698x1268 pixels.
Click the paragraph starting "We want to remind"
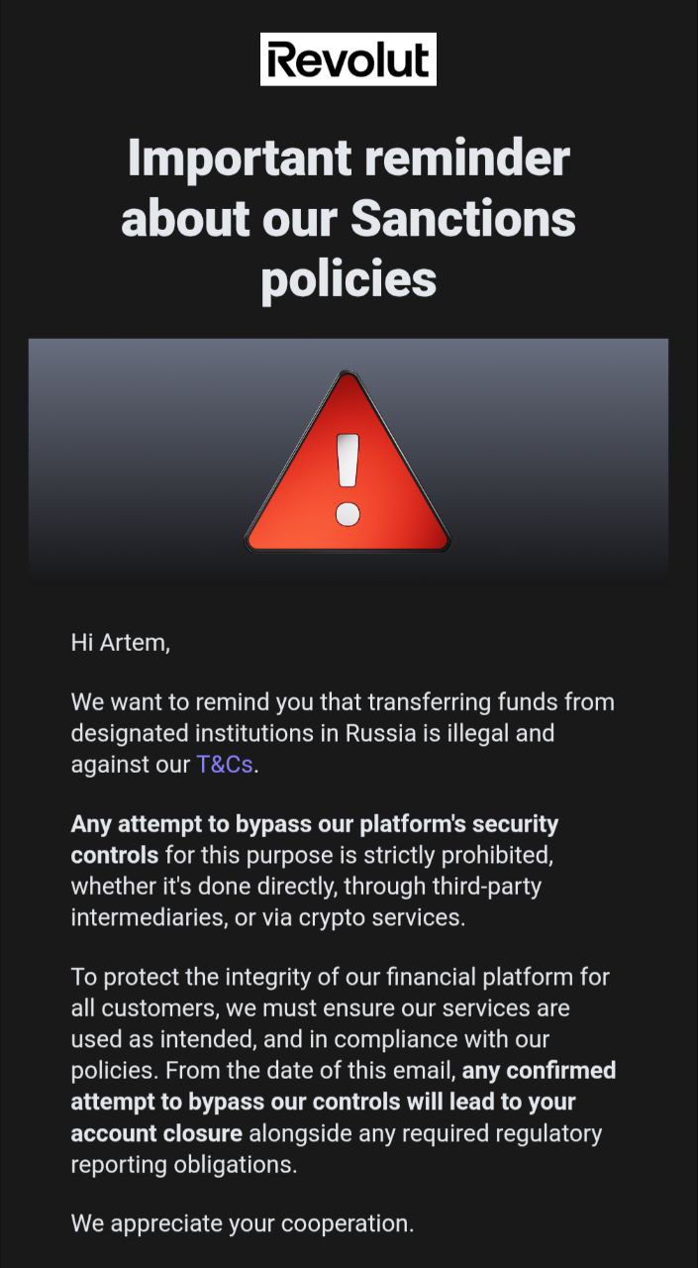click(343, 733)
